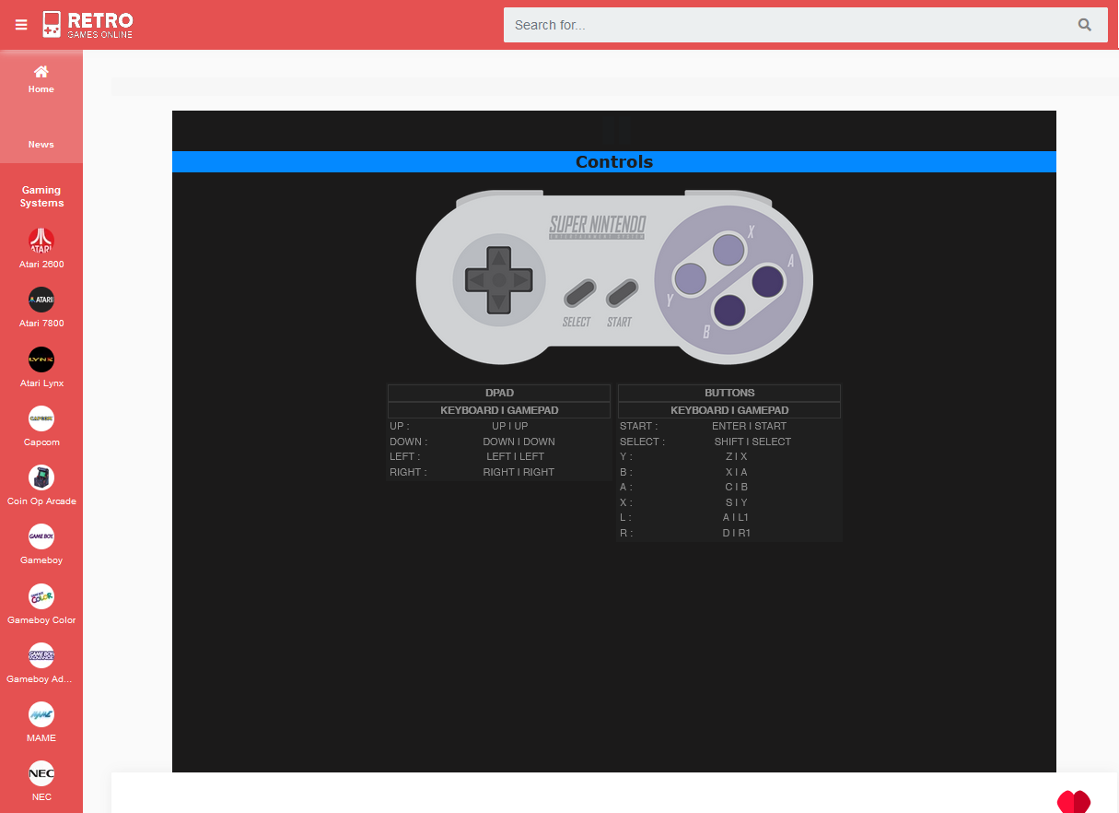Click the blue Controls header bar
The height and width of the screenshot is (813, 1119).
tap(613, 161)
